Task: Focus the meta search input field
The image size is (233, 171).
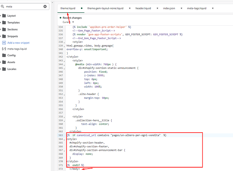Action: pyautogui.click(x=24, y=7)
